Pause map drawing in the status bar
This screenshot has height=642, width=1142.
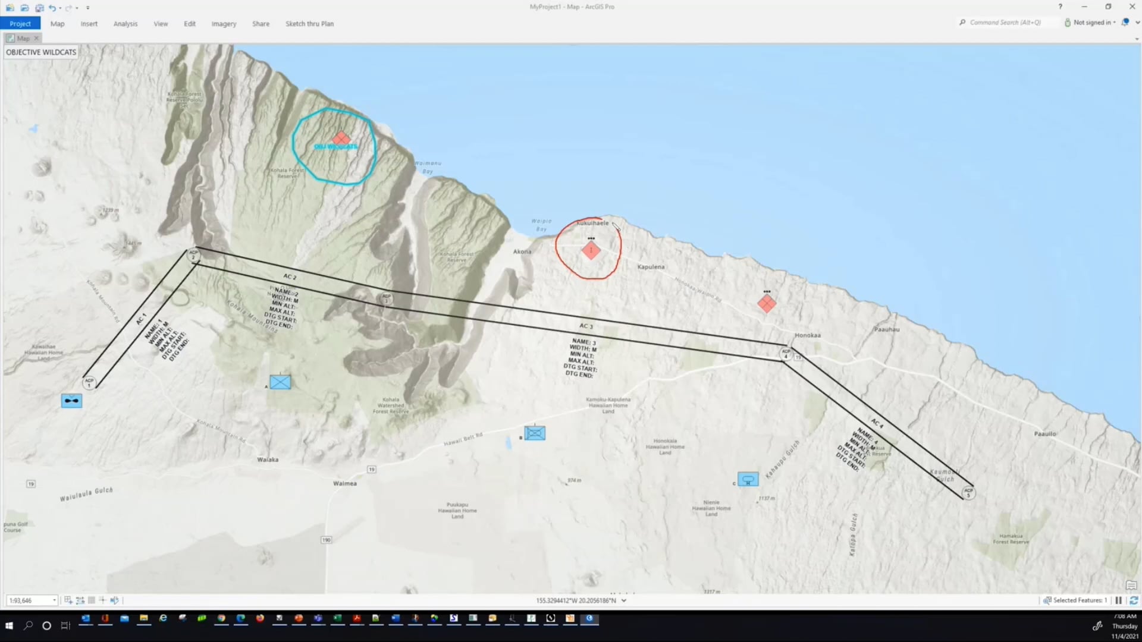pyautogui.click(x=1118, y=600)
